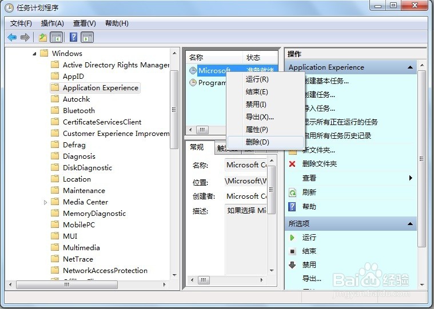Click the up one level folder icon
Viewport: 434px width, 309px height.
(x=43, y=37)
